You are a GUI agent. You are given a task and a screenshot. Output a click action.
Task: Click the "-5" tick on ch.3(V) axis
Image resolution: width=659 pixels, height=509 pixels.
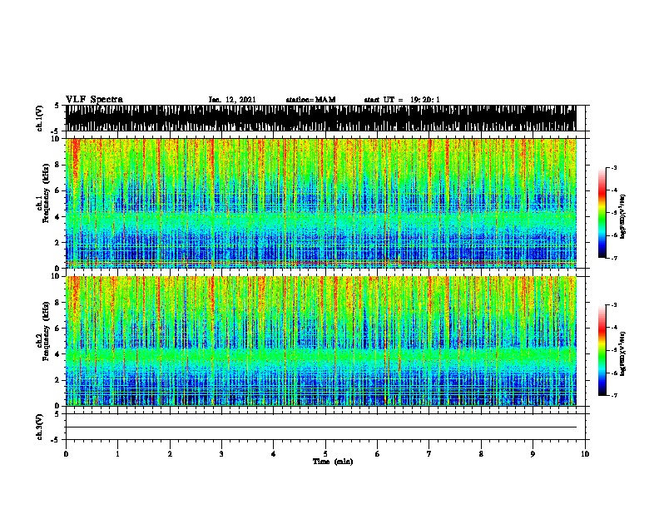[56, 440]
